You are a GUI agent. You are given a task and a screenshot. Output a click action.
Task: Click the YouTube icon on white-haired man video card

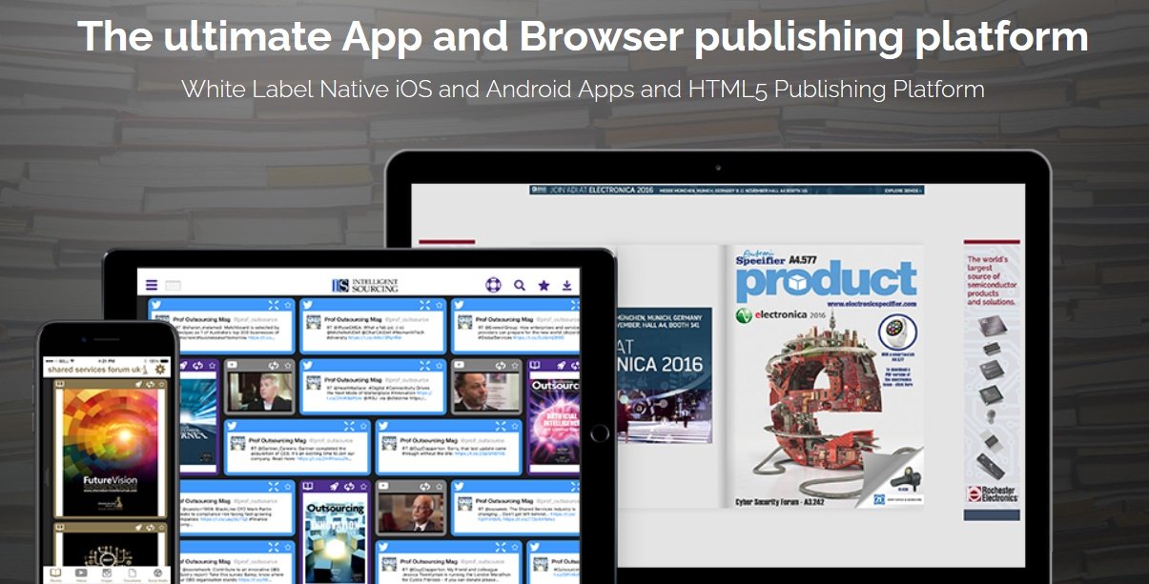[232, 365]
